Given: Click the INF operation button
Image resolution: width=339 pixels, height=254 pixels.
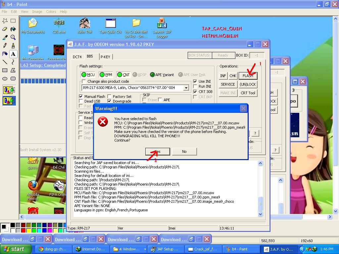Looking at the screenshot, I should coord(223,76).
